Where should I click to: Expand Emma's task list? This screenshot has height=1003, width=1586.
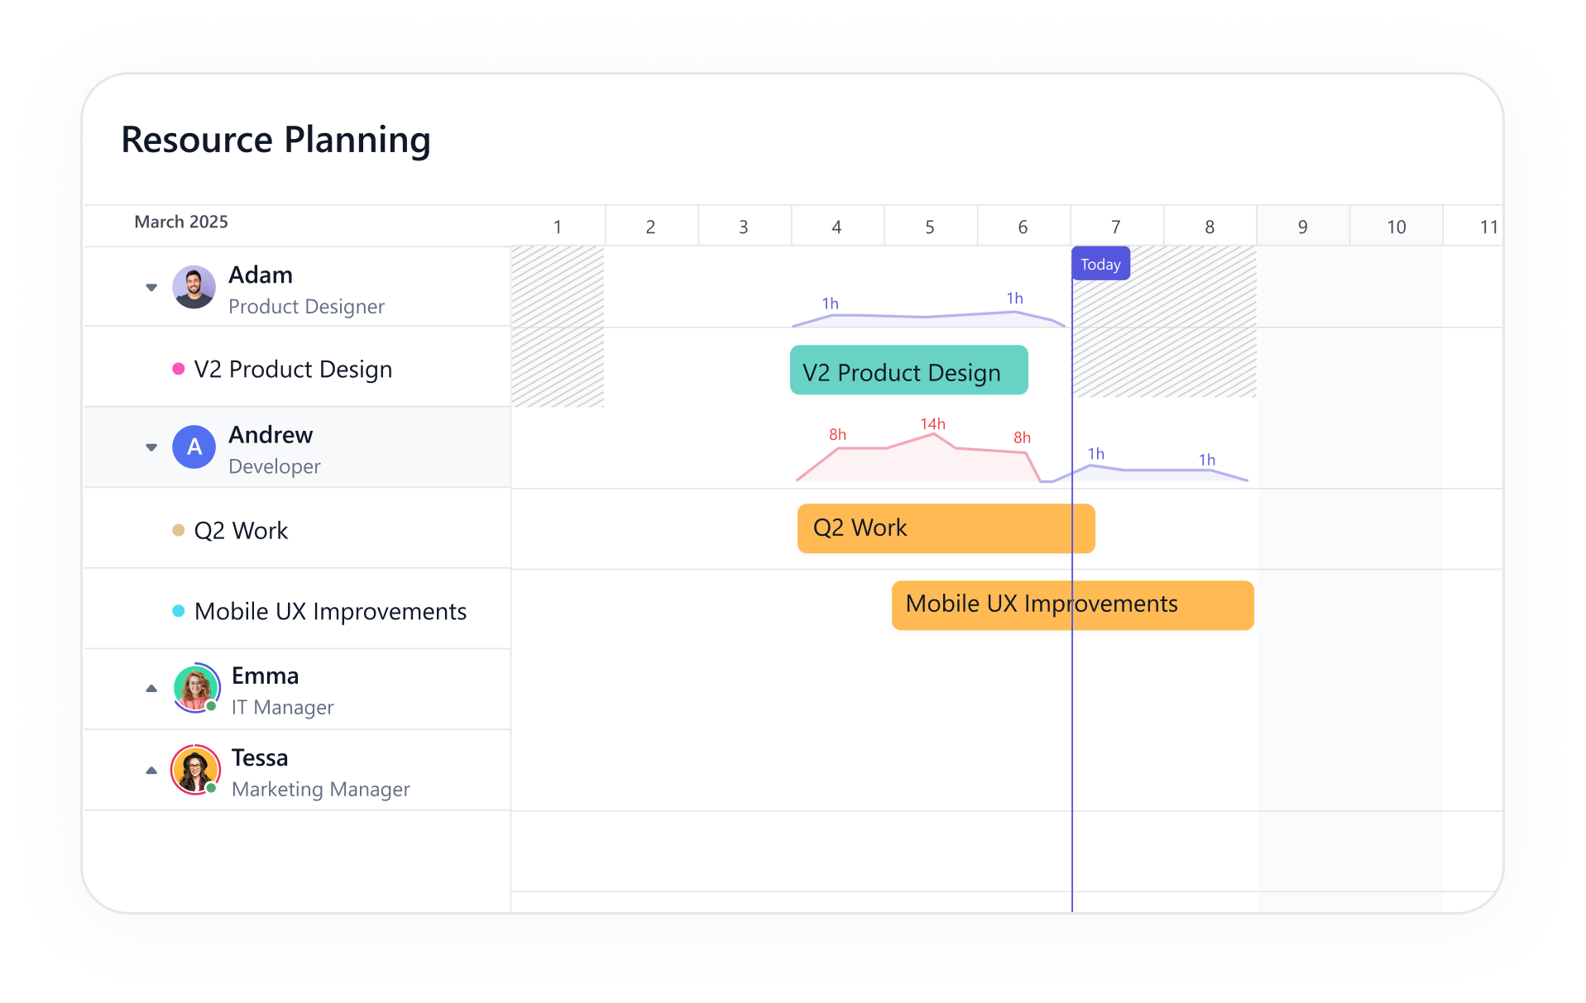pyautogui.click(x=151, y=688)
